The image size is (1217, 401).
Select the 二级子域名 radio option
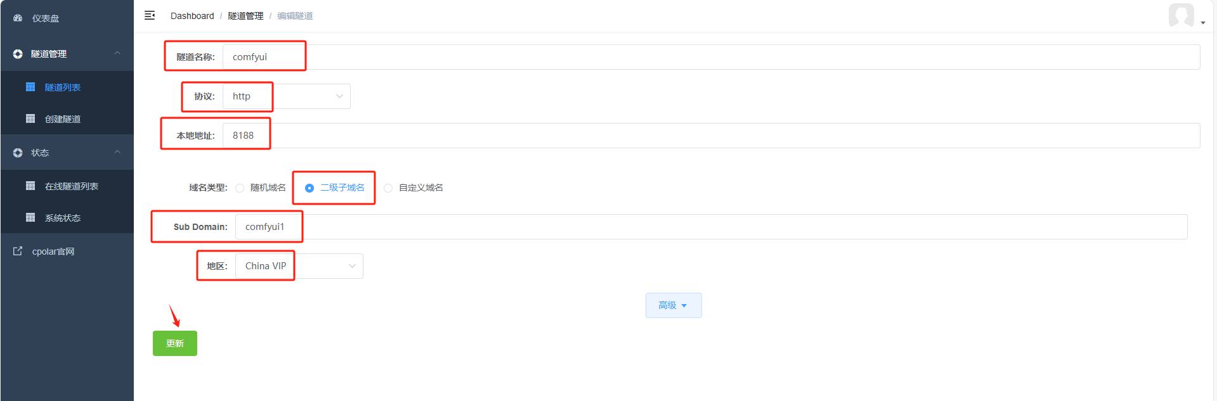(309, 188)
